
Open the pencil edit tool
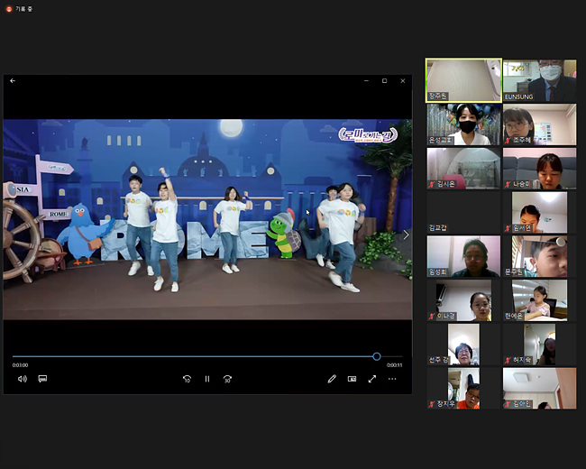tap(332, 379)
